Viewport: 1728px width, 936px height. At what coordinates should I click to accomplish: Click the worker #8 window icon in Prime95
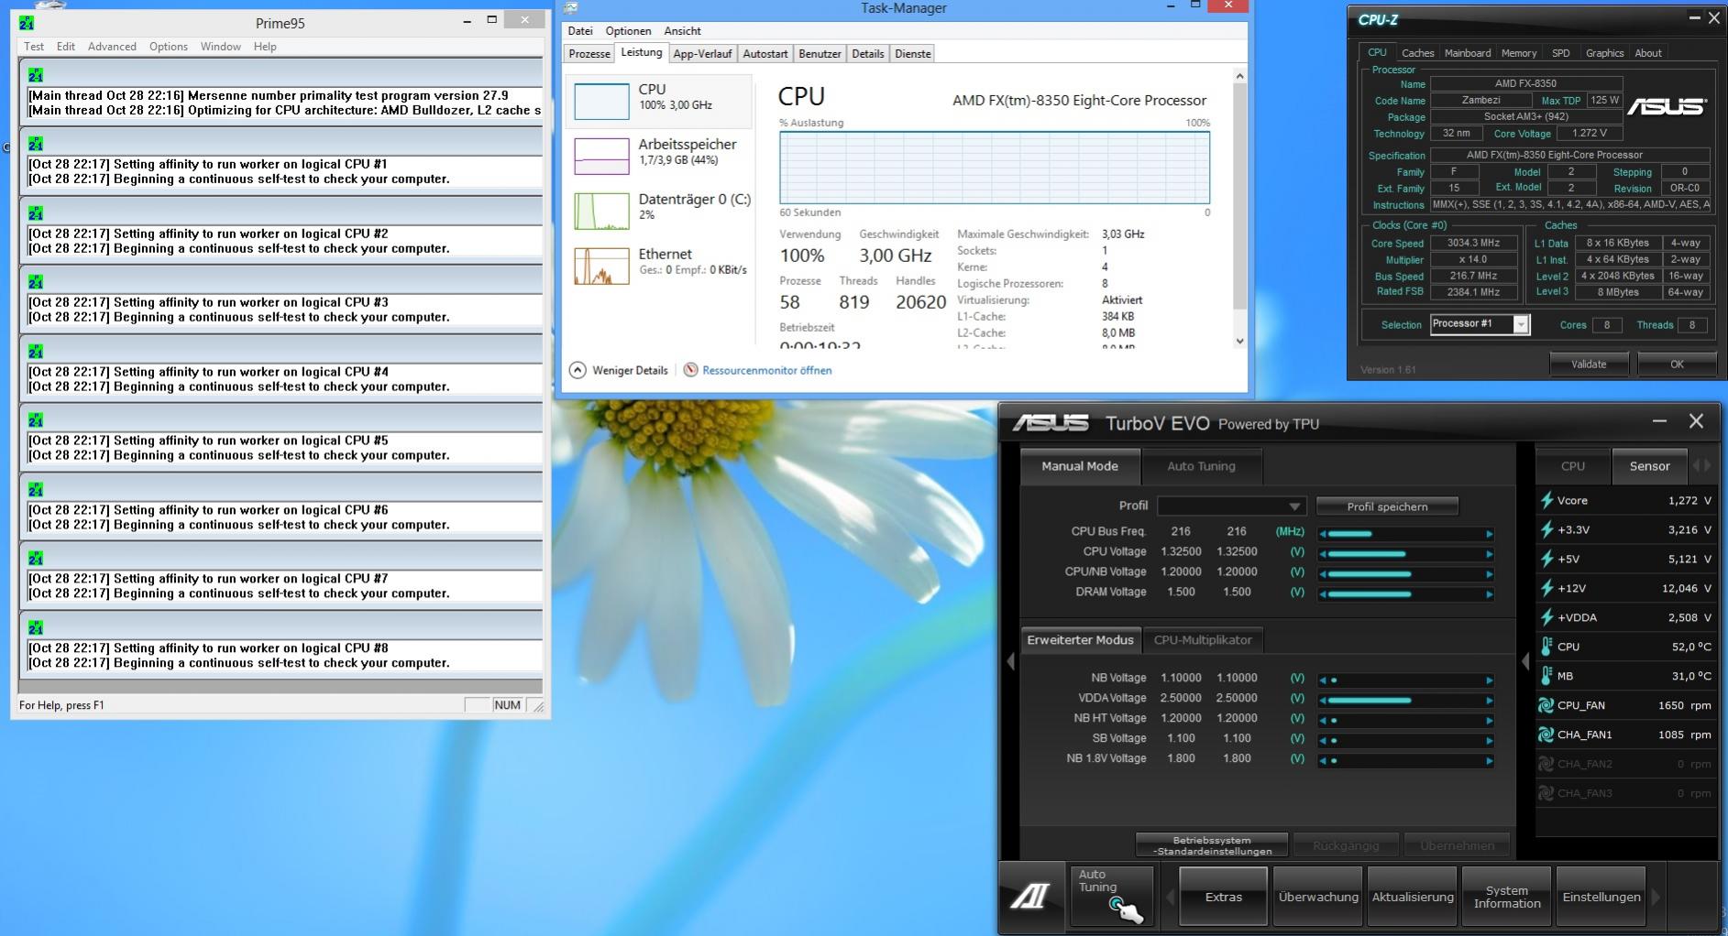(x=36, y=627)
